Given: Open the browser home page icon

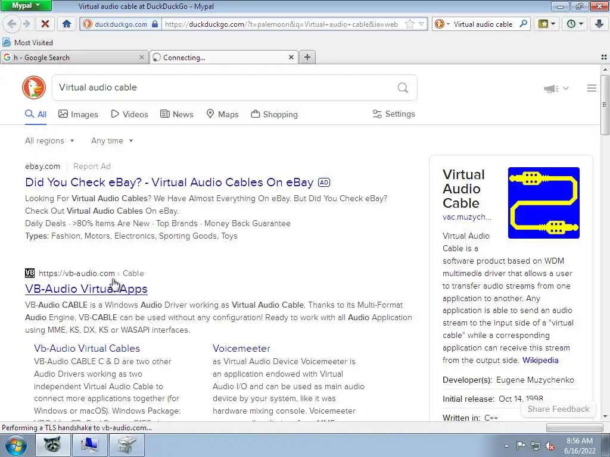Looking at the screenshot, I should [67, 24].
